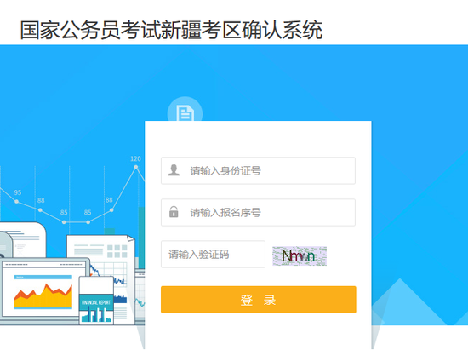Click the user silhouette icon in the ID field
Screen dimensions: 468x350
click(174, 170)
